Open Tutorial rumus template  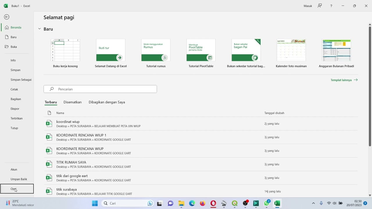156,54
